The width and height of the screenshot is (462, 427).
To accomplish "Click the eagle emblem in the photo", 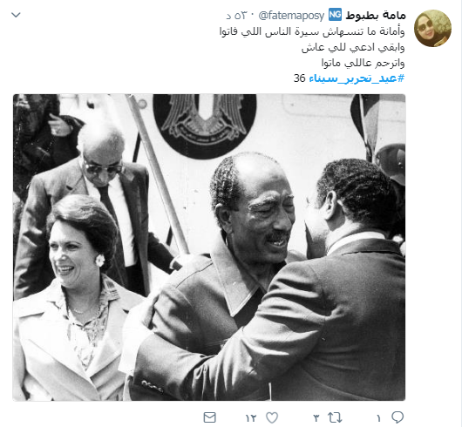I will pos(205,124).
